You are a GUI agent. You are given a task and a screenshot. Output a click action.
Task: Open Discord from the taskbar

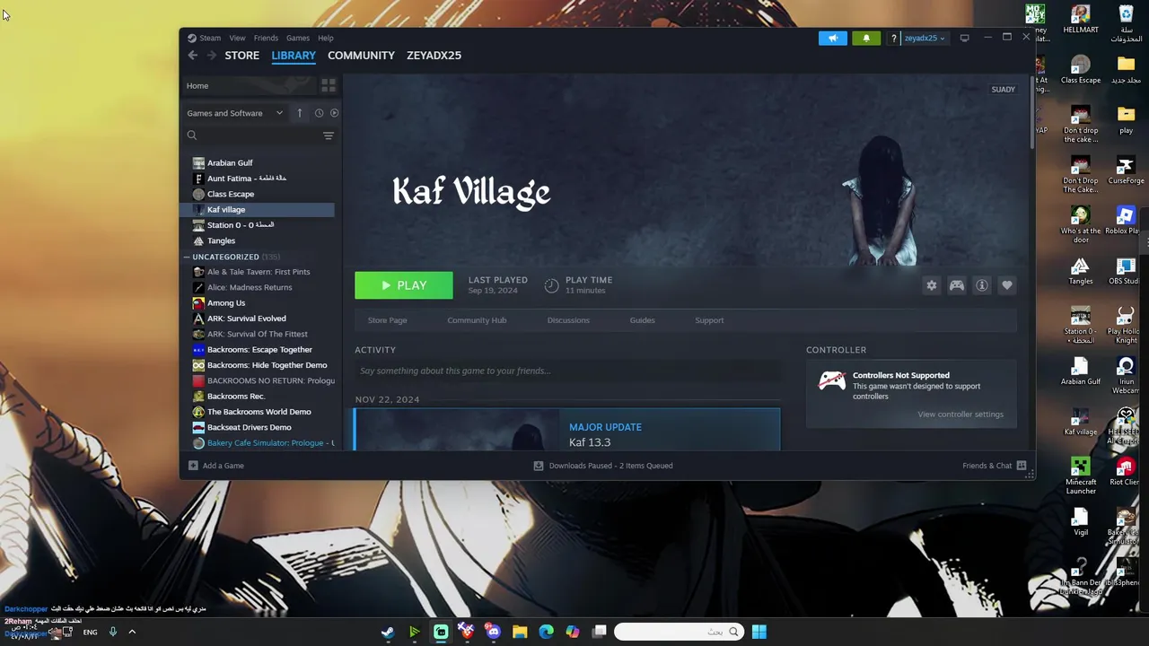(x=493, y=632)
